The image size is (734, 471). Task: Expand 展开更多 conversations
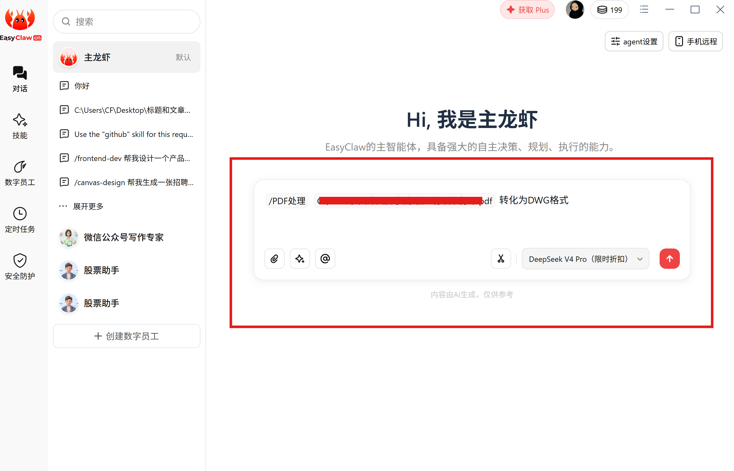pos(82,206)
